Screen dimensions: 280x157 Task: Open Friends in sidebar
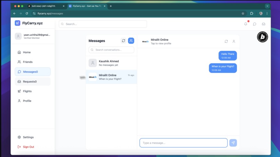coord(33,62)
